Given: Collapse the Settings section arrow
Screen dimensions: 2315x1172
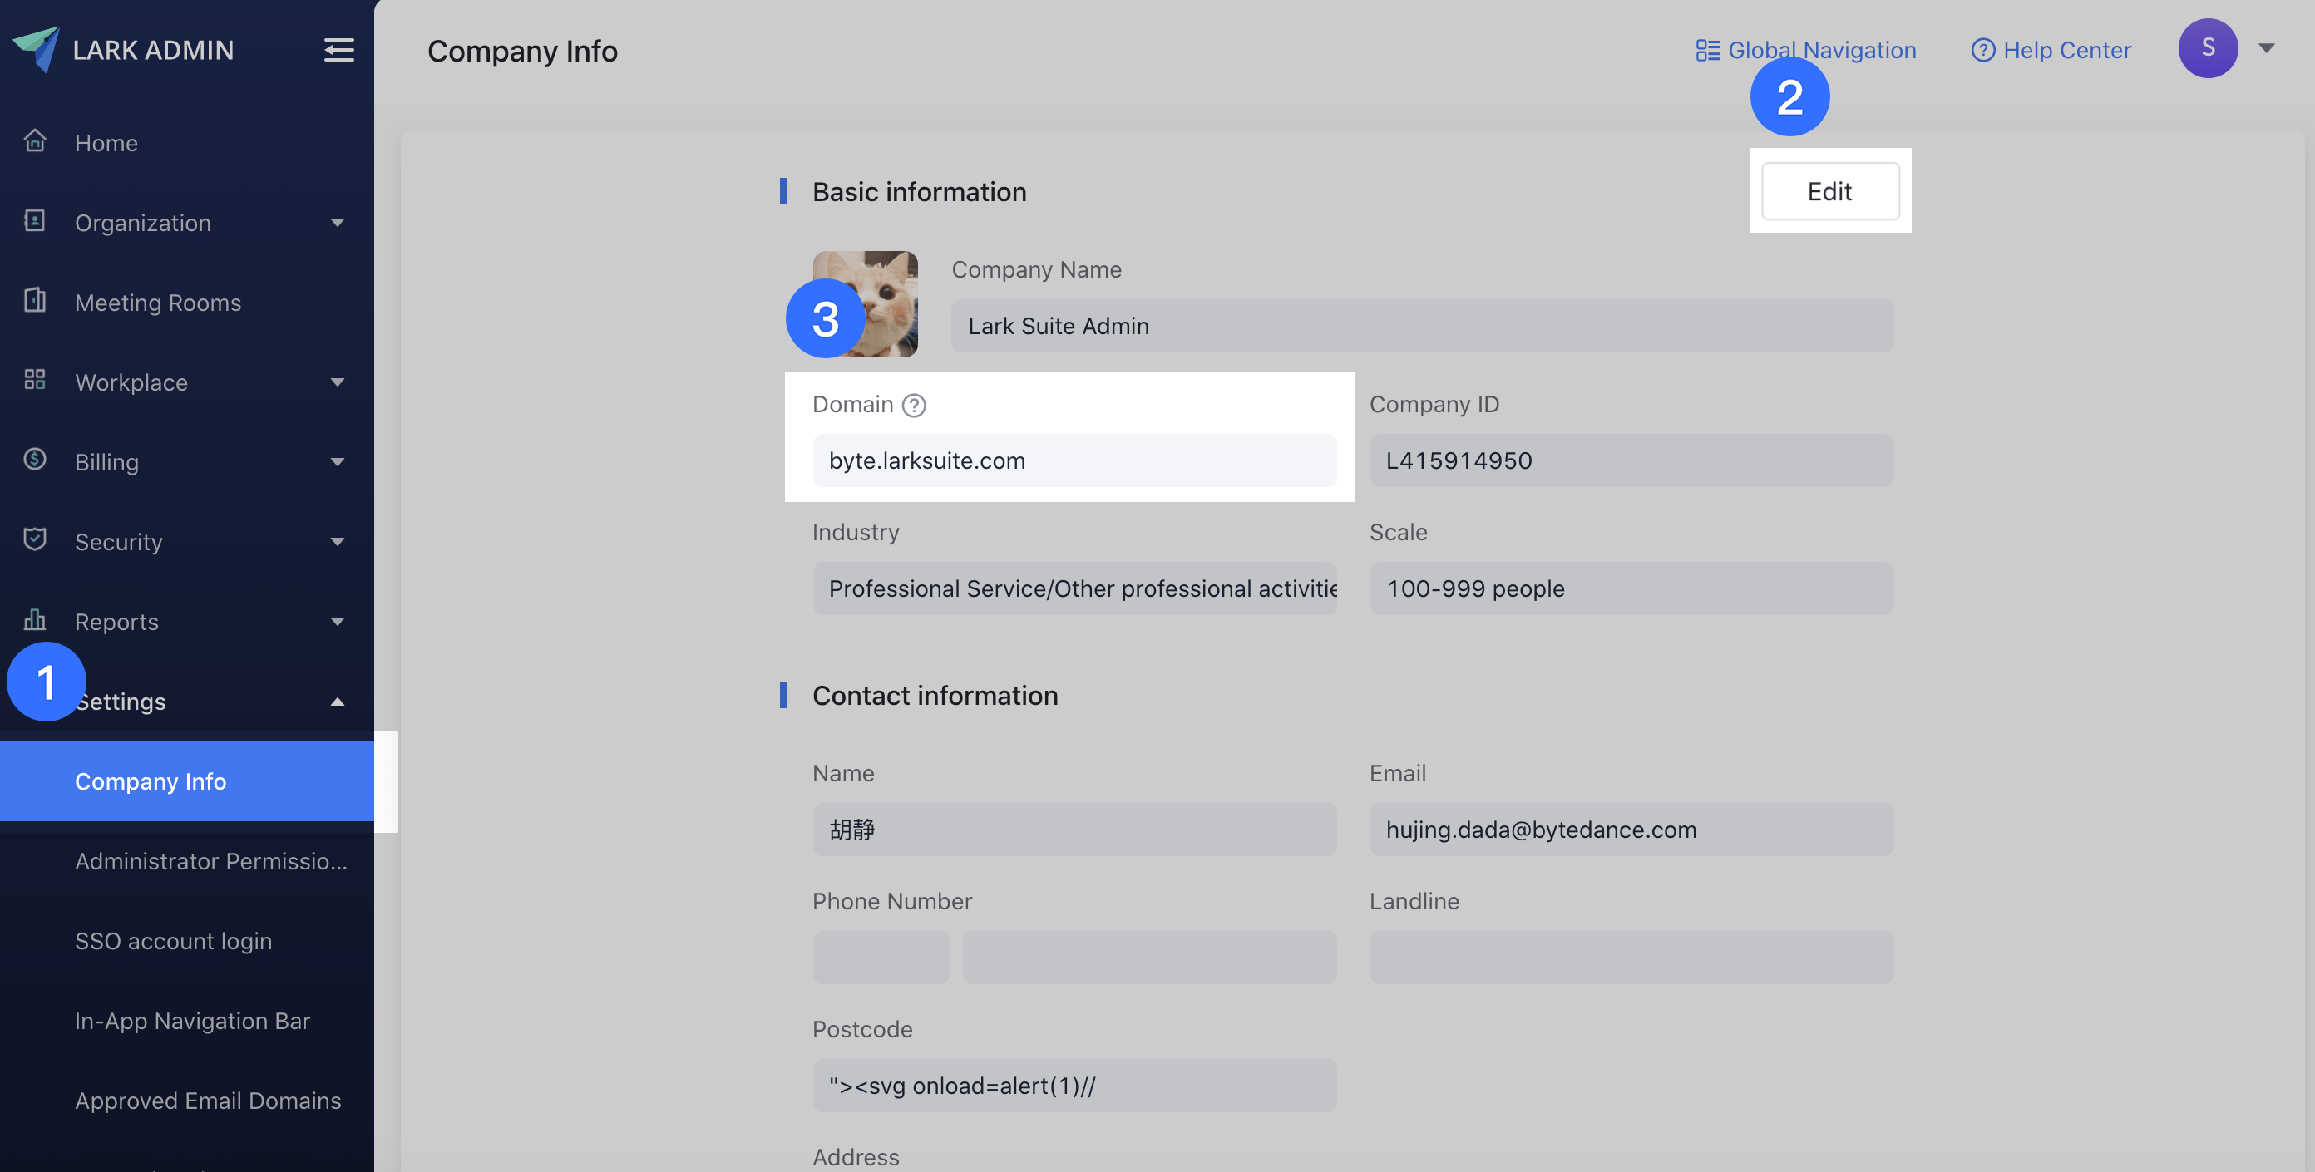Looking at the screenshot, I should 336,701.
